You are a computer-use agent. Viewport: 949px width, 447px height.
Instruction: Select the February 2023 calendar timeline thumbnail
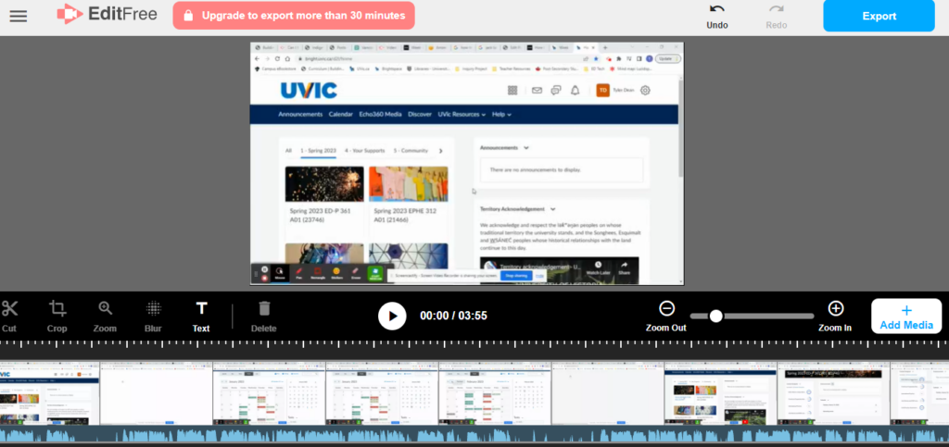[x=495, y=393]
